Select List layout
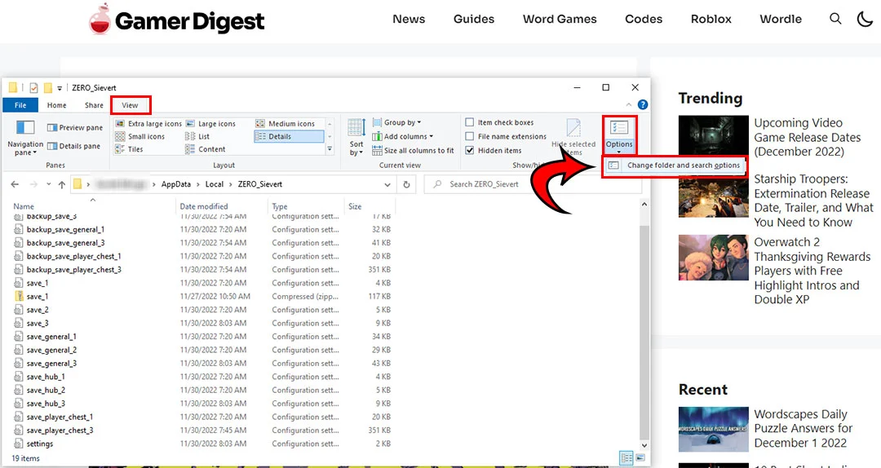This screenshot has width=881, height=468. click(x=197, y=136)
